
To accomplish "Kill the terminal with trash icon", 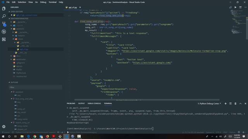I will (x=235, y=103).
